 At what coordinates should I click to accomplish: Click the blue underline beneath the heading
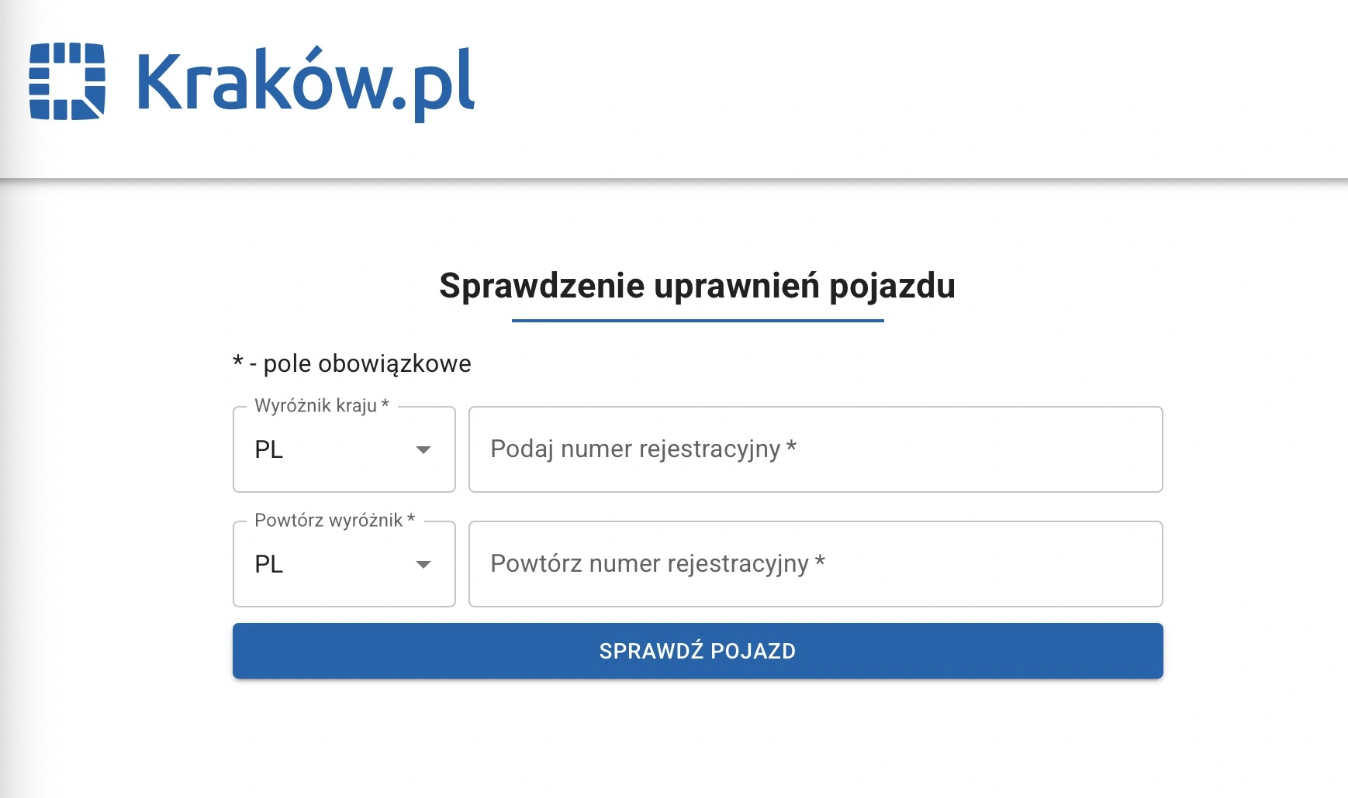697,320
